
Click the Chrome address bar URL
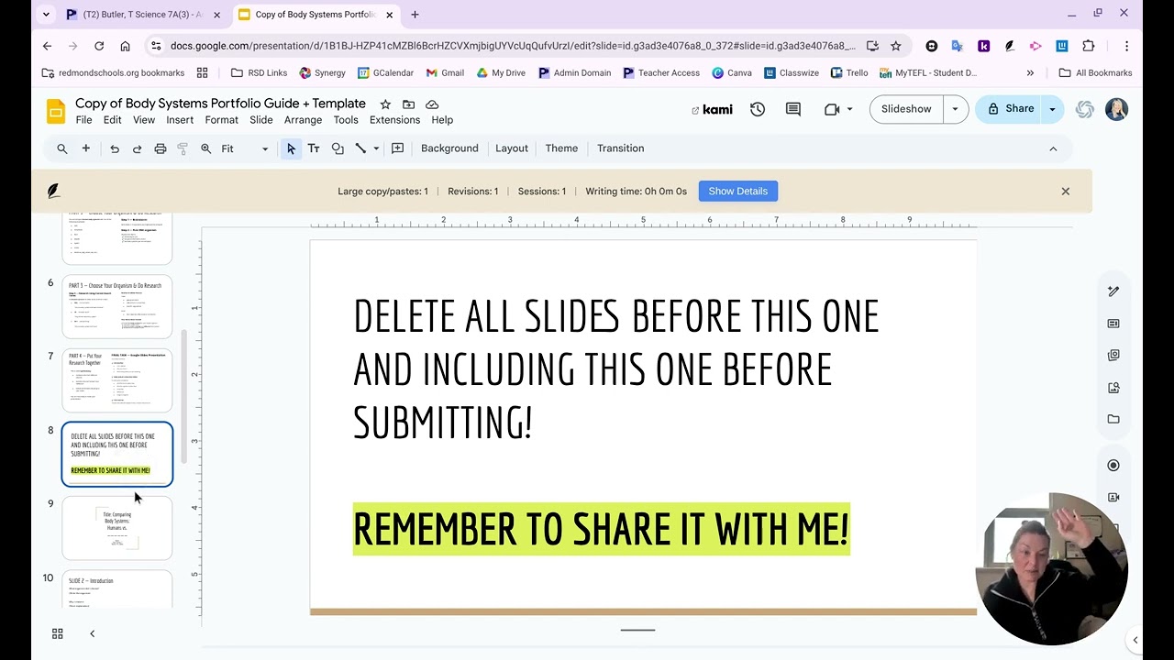pyautogui.click(x=512, y=46)
